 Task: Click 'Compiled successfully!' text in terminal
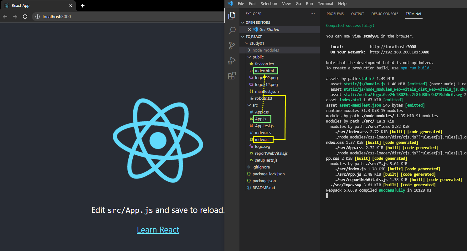coord(350,26)
